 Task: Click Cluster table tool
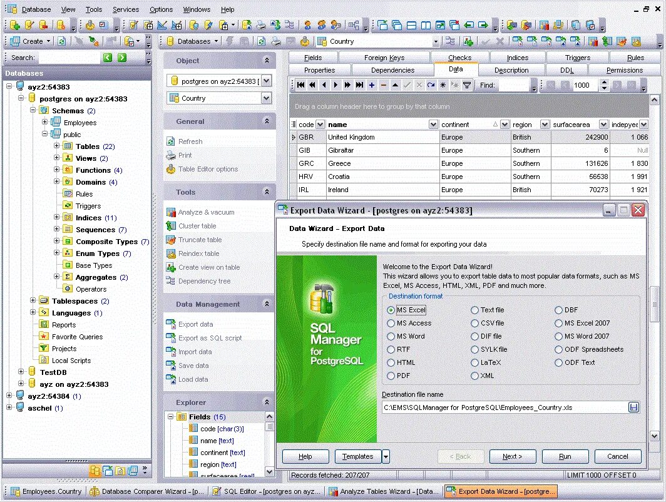point(197,226)
